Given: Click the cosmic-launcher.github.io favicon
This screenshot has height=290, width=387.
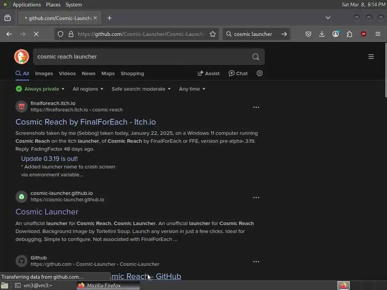Looking at the screenshot, I should [x=22, y=196].
